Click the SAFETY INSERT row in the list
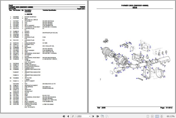Image resolution: width=176 pixels, height=118 pixels. coord(22,81)
